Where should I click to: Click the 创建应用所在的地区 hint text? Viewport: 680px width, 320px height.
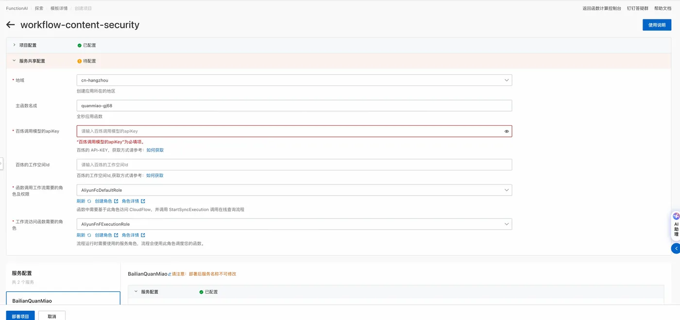(x=96, y=91)
